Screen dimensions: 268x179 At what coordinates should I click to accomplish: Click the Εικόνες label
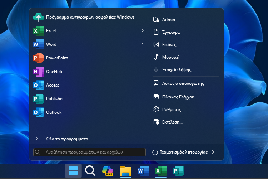(x=169, y=45)
